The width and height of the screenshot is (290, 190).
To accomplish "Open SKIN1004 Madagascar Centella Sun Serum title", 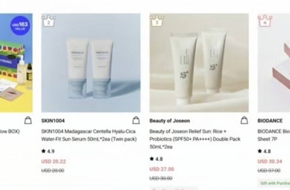I will [x=89, y=135].
